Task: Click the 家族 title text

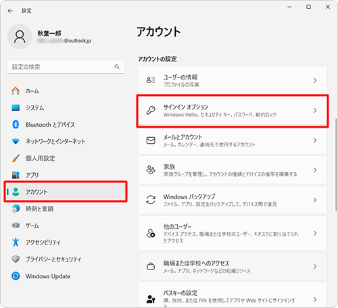Action: click(169, 167)
